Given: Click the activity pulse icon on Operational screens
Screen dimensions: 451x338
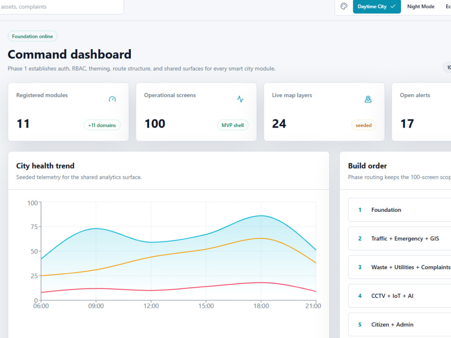Looking at the screenshot, I should pyautogui.click(x=240, y=99).
